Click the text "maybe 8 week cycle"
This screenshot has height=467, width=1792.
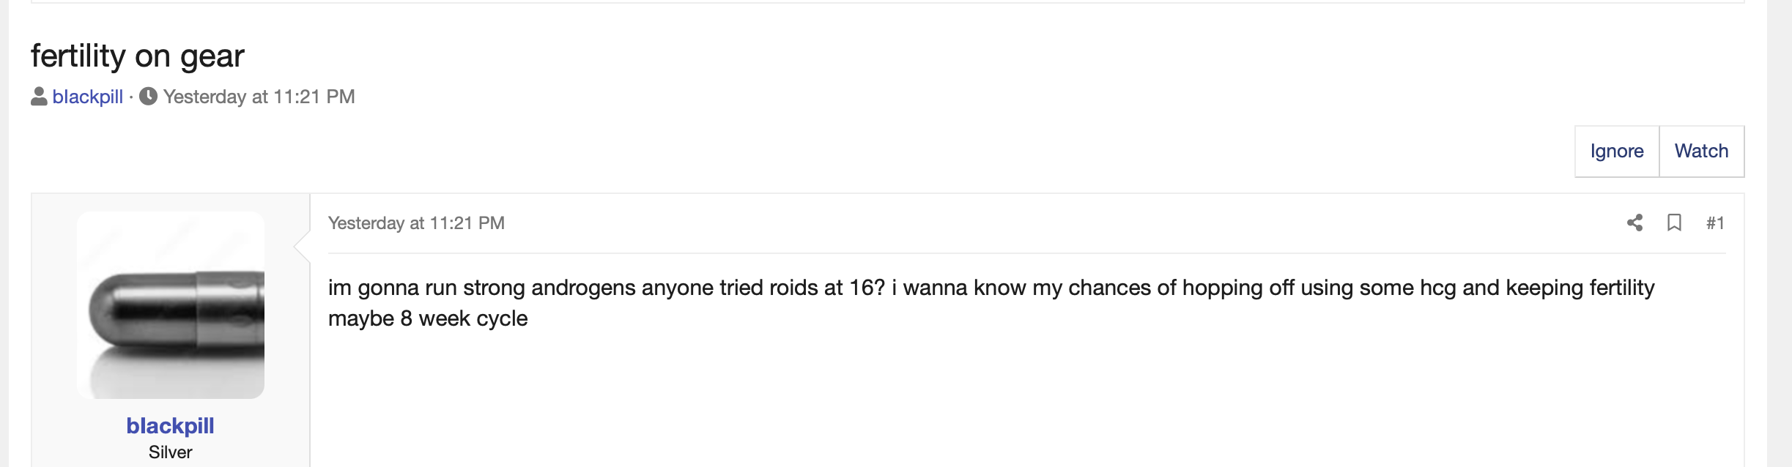coord(428,318)
